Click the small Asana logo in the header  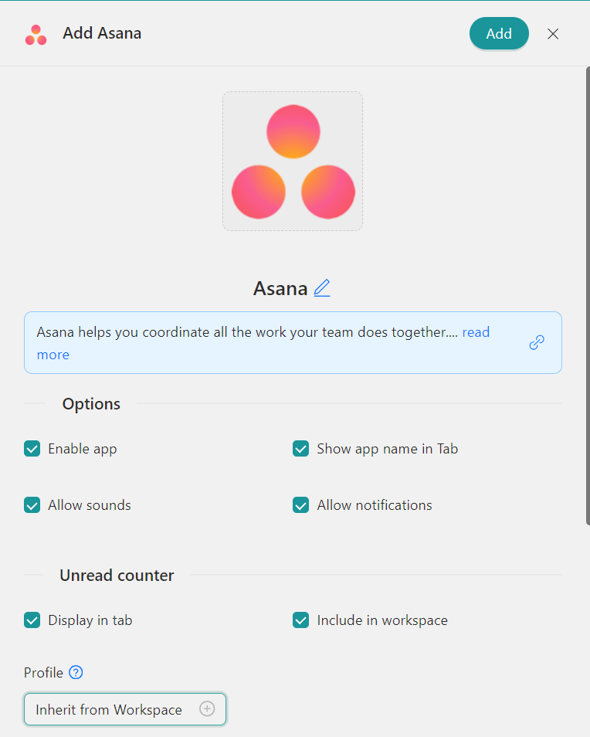(36, 35)
